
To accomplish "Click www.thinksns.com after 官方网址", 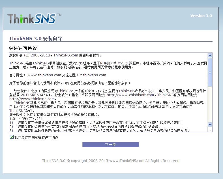I will (x=44, y=75).
